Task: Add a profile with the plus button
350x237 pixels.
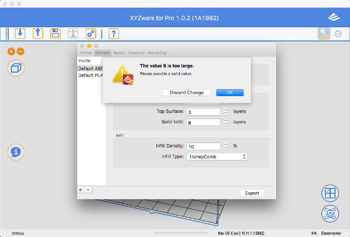Action: tap(80, 189)
